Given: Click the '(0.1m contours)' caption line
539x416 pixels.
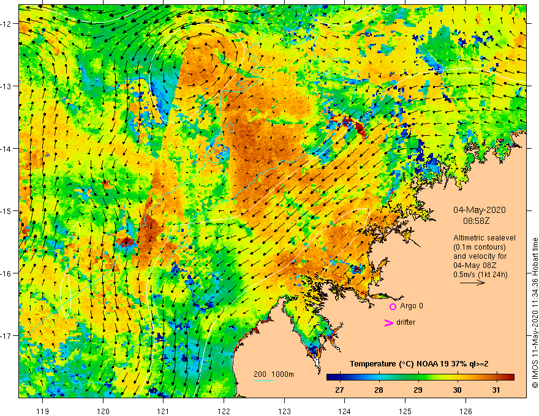Looking at the screenshot, I should tap(480, 247).
